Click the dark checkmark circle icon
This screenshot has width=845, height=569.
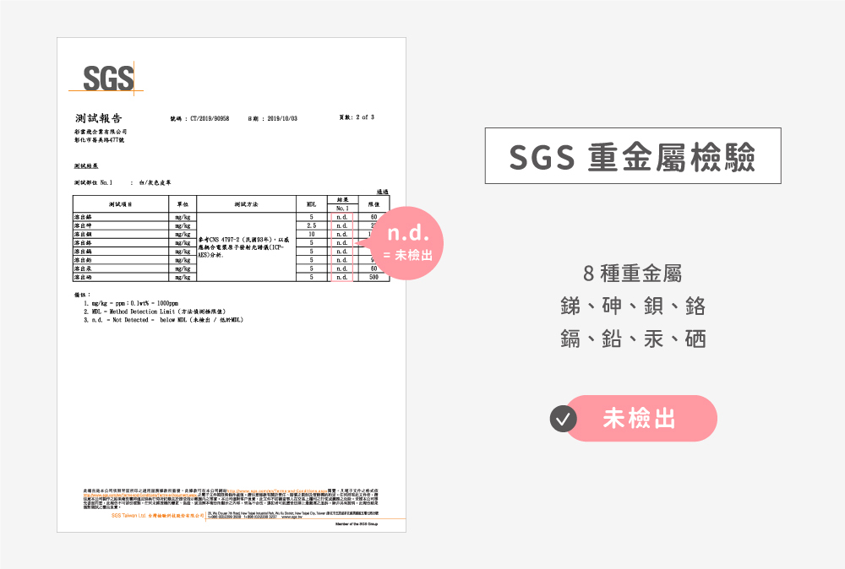(x=563, y=419)
